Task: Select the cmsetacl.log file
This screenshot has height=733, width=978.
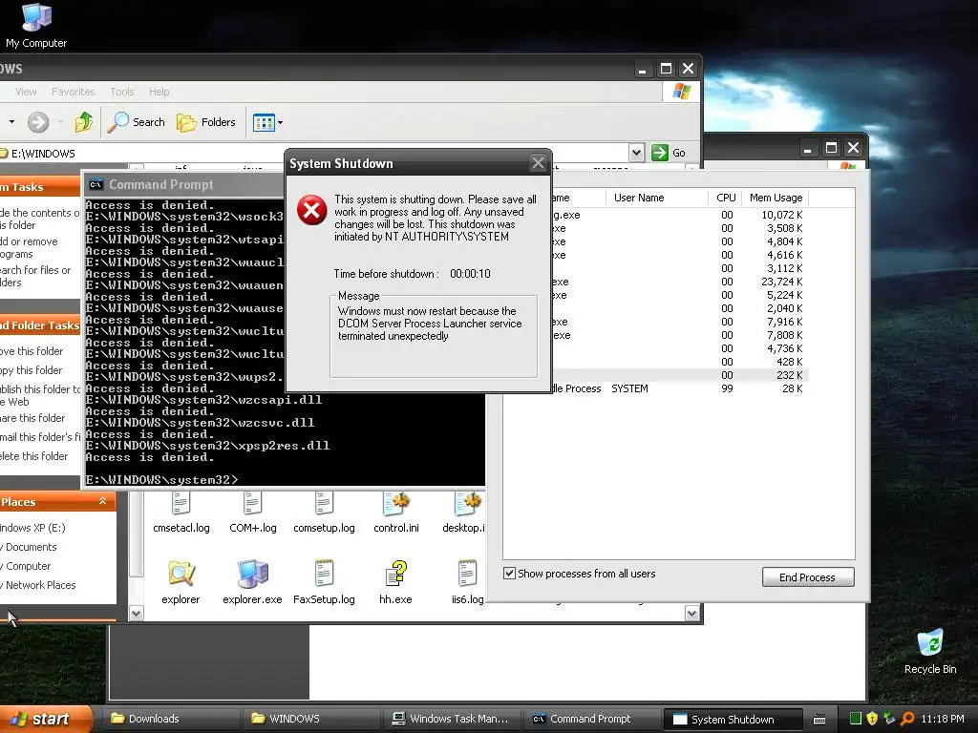Action: (x=181, y=513)
